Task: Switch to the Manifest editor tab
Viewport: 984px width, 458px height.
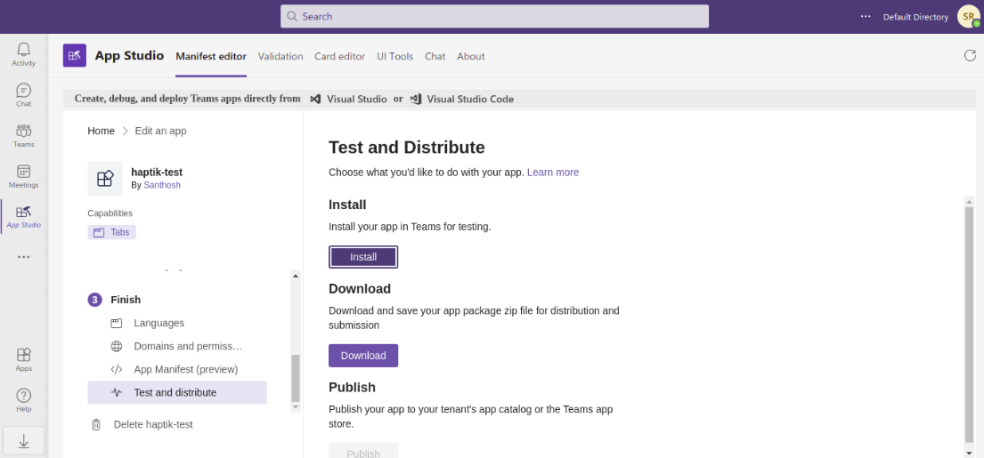Action: (x=211, y=56)
